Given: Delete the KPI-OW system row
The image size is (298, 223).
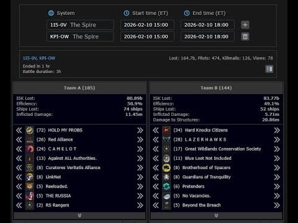Looking at the screenshot, I should coord(245,37).
